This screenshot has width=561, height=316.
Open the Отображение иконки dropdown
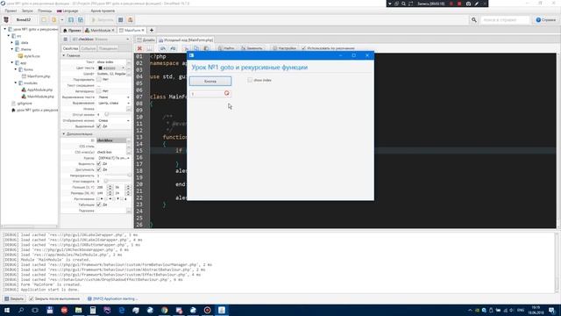pyautogui.click(x=113, y=120)
